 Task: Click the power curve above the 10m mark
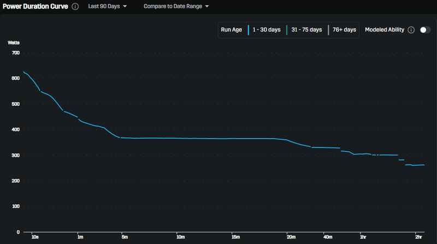[176, 138]
